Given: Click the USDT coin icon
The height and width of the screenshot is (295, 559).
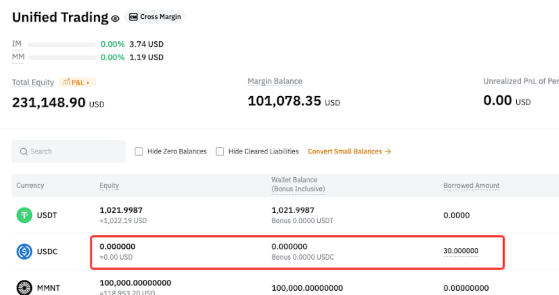Looking at the screenshot, I should (24, 215).
